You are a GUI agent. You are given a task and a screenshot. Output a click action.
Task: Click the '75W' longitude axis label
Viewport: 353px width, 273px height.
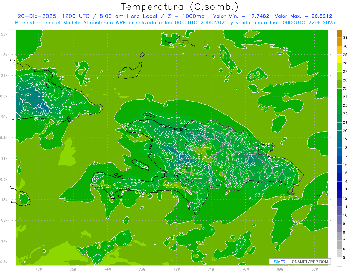tap(73, 269)
